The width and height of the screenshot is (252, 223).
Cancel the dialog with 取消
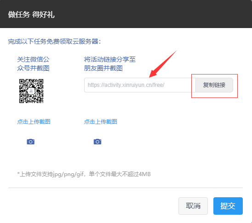[193, 206]
